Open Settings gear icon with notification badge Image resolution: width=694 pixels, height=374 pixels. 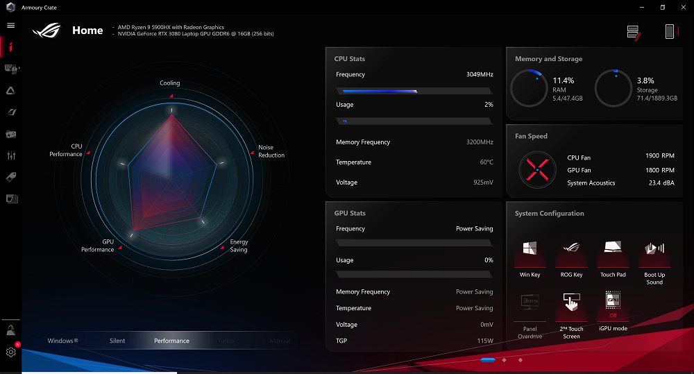pos(11,351)
